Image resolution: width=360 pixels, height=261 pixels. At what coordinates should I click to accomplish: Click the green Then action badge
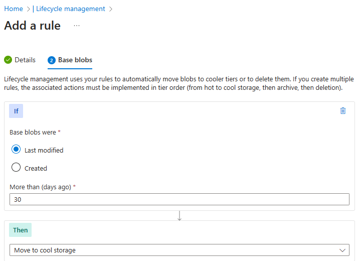point(21,230)
